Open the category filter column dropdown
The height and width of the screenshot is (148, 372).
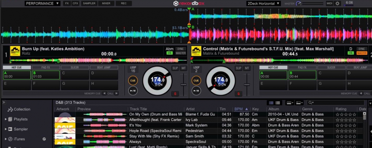point(290,103)
